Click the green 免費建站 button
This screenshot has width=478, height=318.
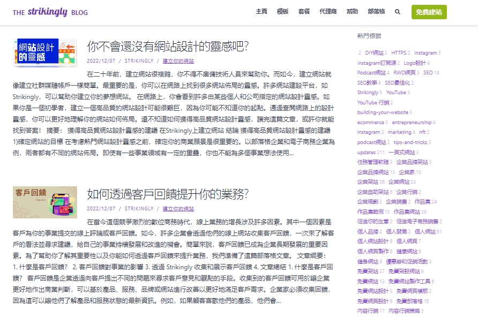click(429, 11)
